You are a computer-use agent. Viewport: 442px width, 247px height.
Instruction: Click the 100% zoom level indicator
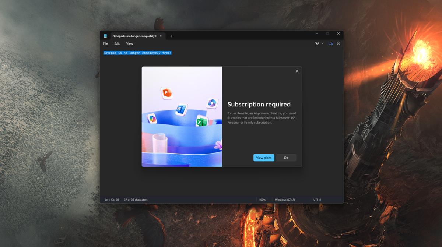[262, 199]
